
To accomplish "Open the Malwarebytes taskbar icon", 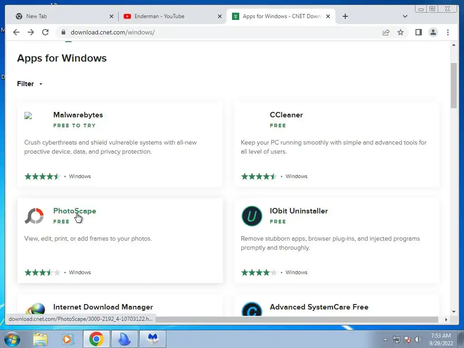I will 153,339.
